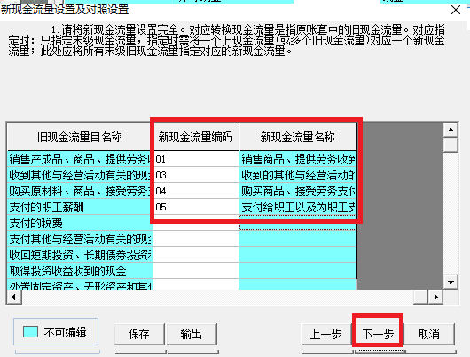
Task: Click the horizontal scrollbar right arrow
Action: point(435,297)
